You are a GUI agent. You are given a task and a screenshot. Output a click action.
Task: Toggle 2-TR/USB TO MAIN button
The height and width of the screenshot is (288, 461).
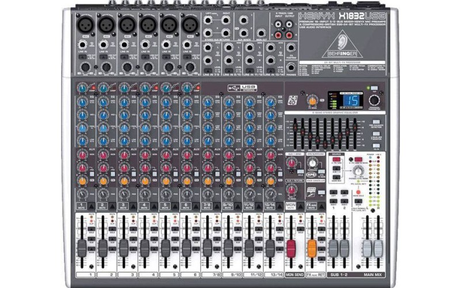pyautogui.click(x=358, y=160)
